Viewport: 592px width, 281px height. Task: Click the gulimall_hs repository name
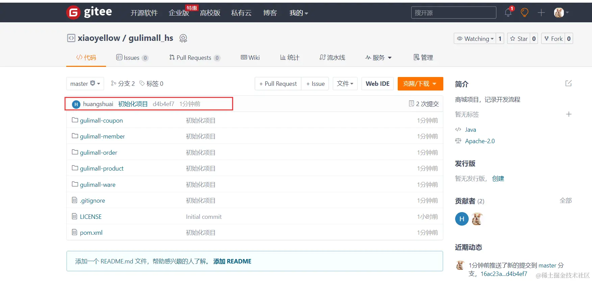pyautogui.click(x=151, y=38)
